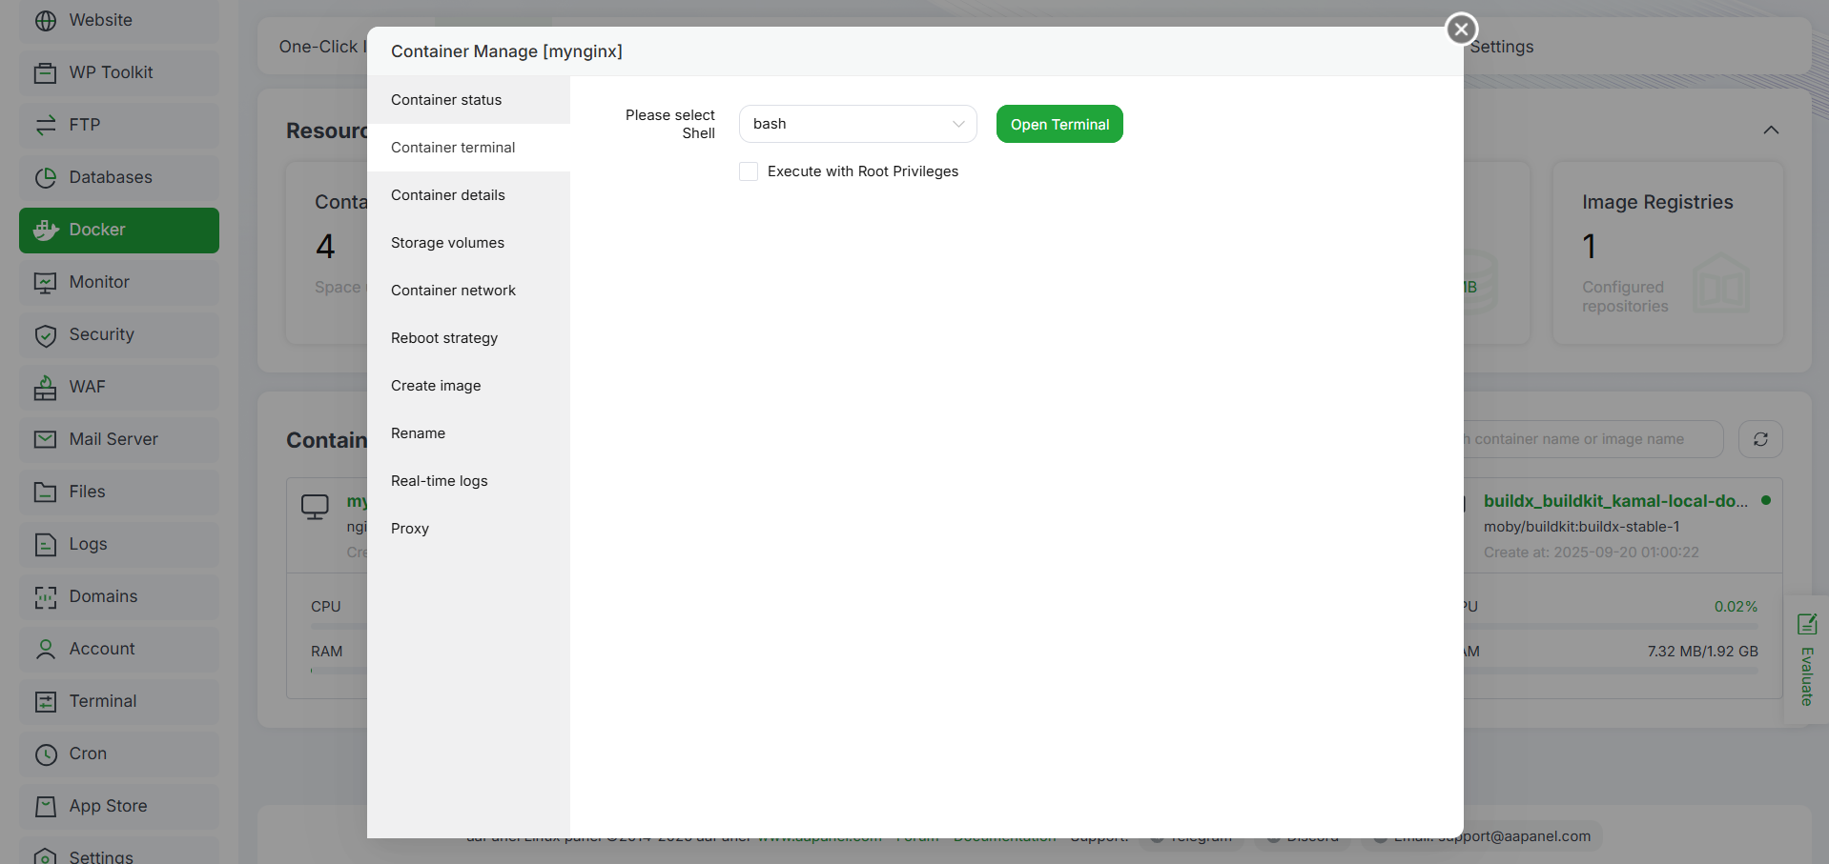Click the Container Manage [mynginx] title
The image size is (1829, 864).
506,51
